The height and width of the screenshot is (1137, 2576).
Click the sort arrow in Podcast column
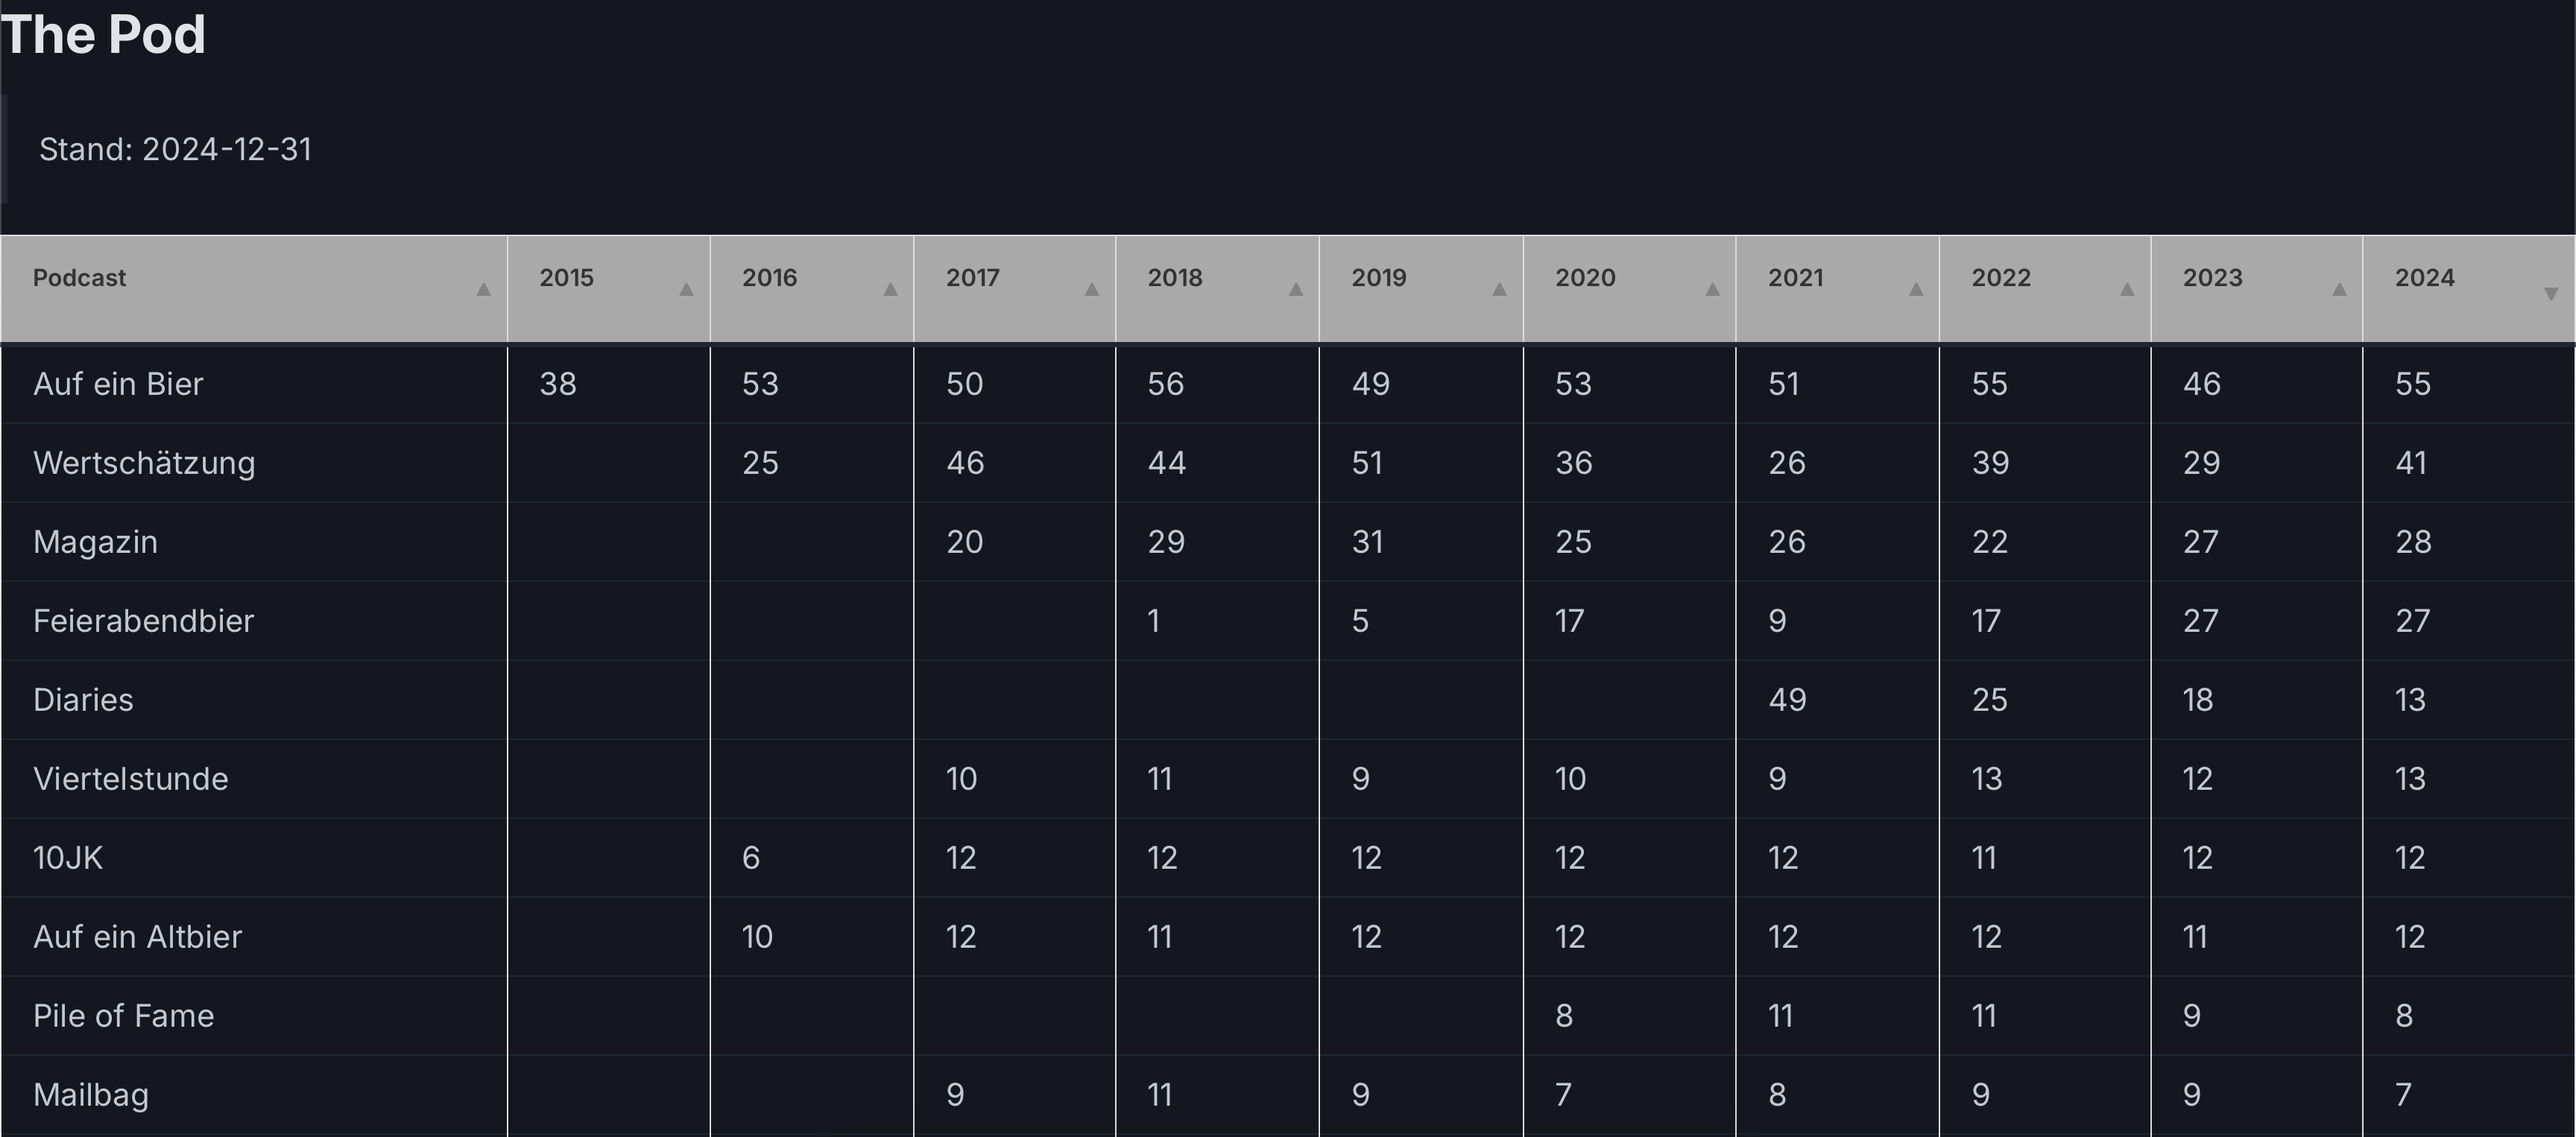tap(483, 290)
